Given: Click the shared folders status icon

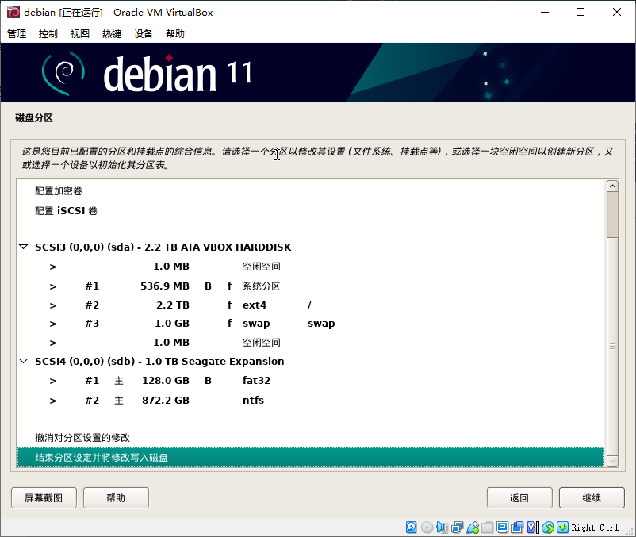Looking at the screenshot, I should 487,527.
